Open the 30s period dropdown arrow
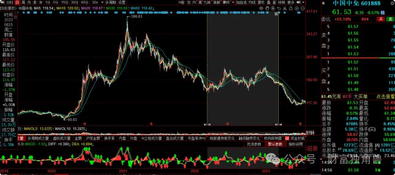The width and height of the screenshot is (395, 175). point(102,2)
